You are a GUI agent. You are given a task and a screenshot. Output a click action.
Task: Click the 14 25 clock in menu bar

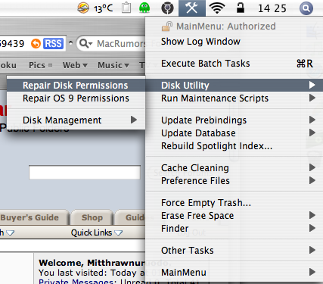click(x=272, y=8)
